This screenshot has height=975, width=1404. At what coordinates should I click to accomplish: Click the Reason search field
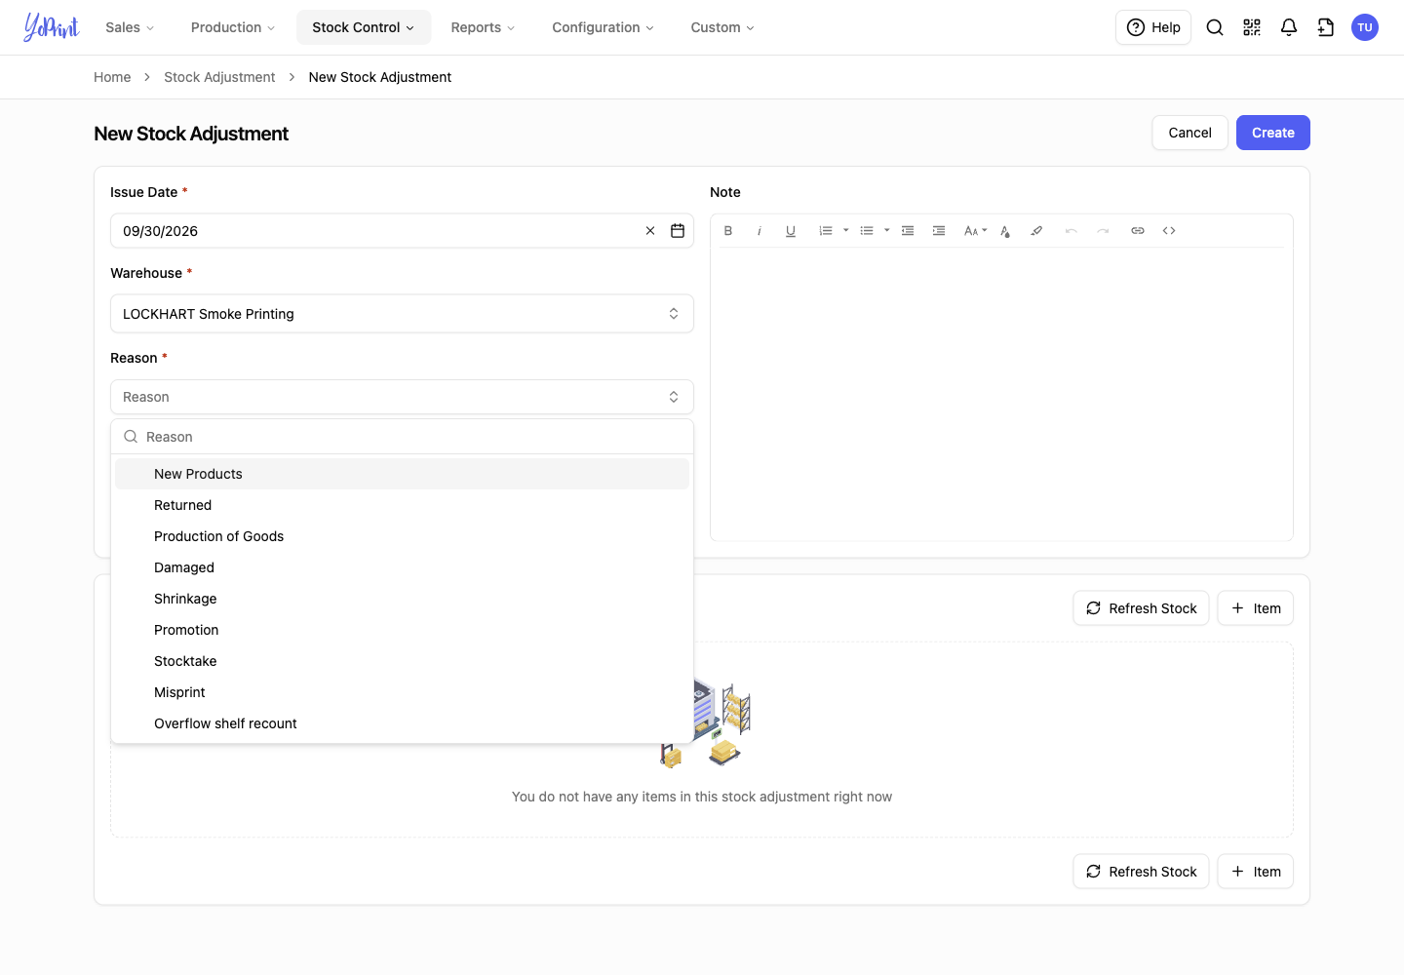click(402, 437)
